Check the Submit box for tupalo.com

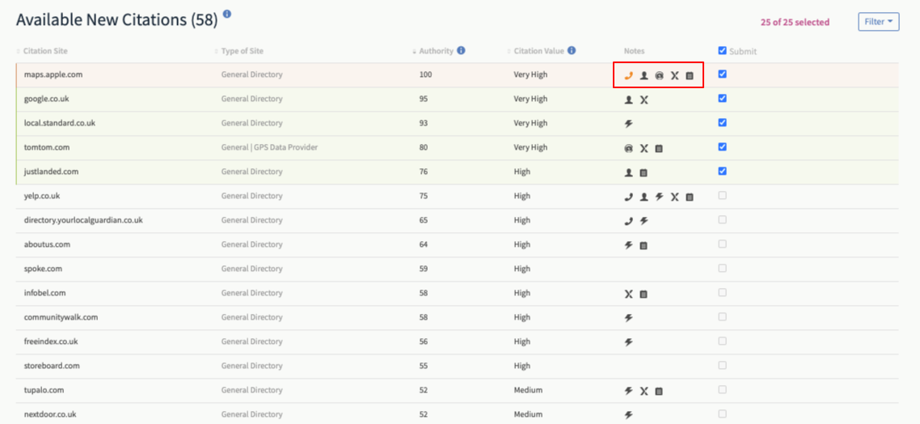722,388
